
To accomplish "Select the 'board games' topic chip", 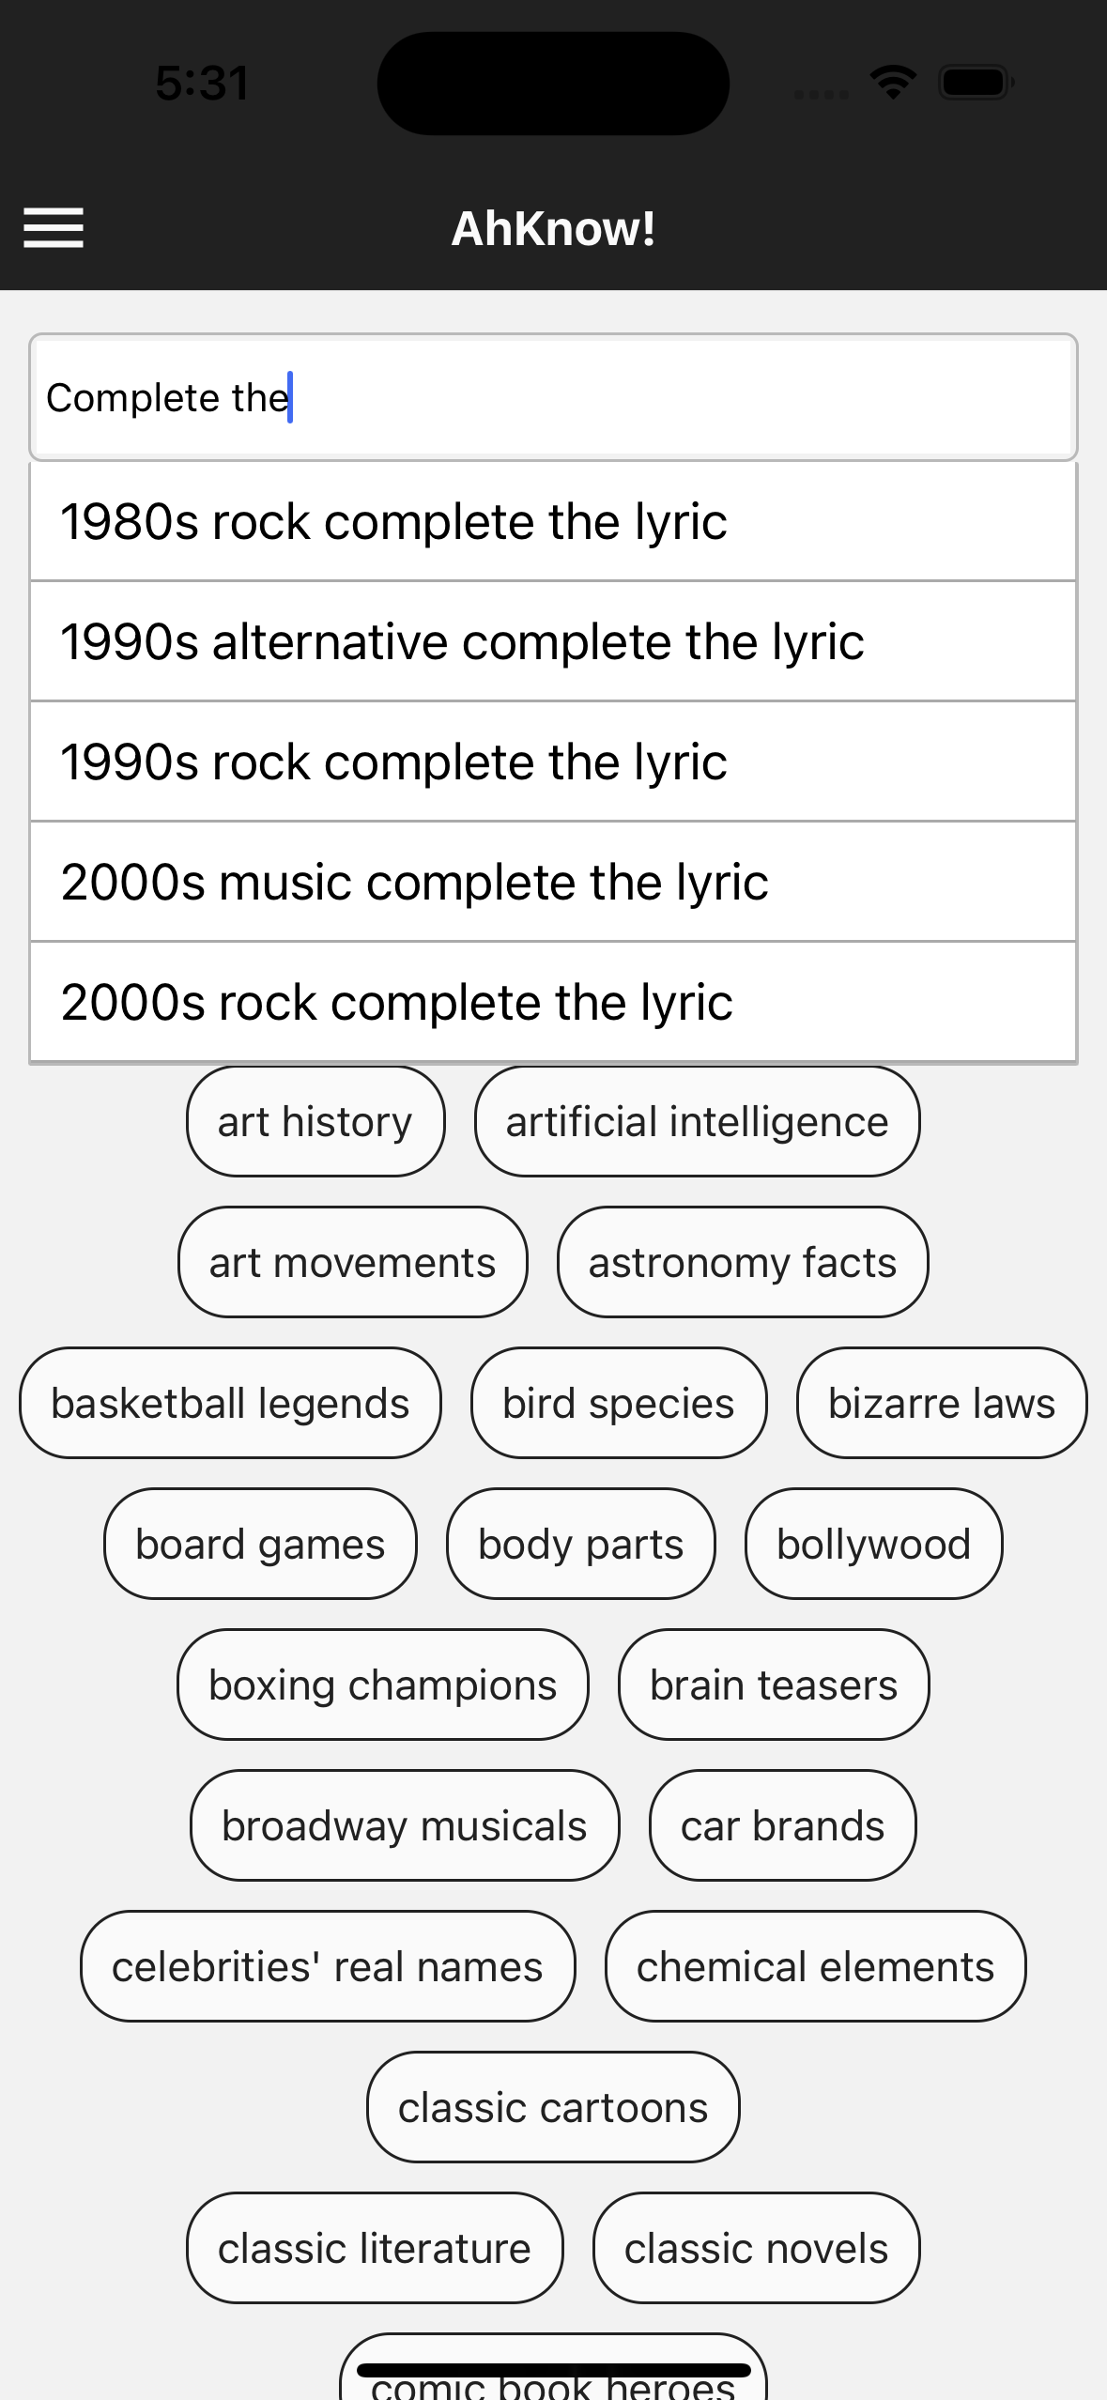I will point(260,1545).
